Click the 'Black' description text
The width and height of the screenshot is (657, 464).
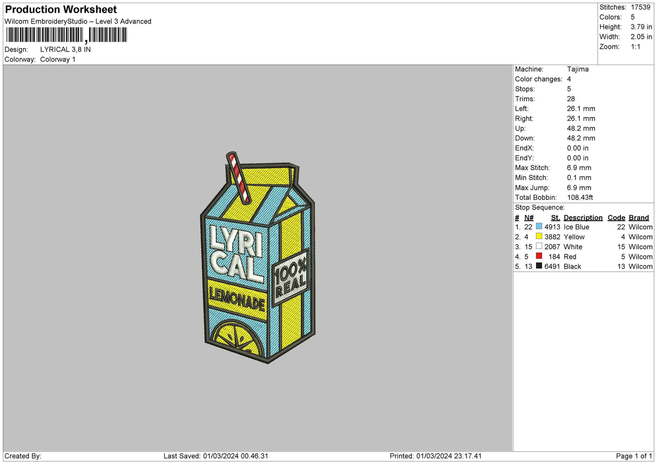point(573,266)
